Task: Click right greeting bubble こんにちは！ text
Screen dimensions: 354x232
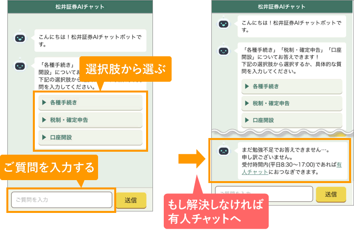Action: click(292, 26)
